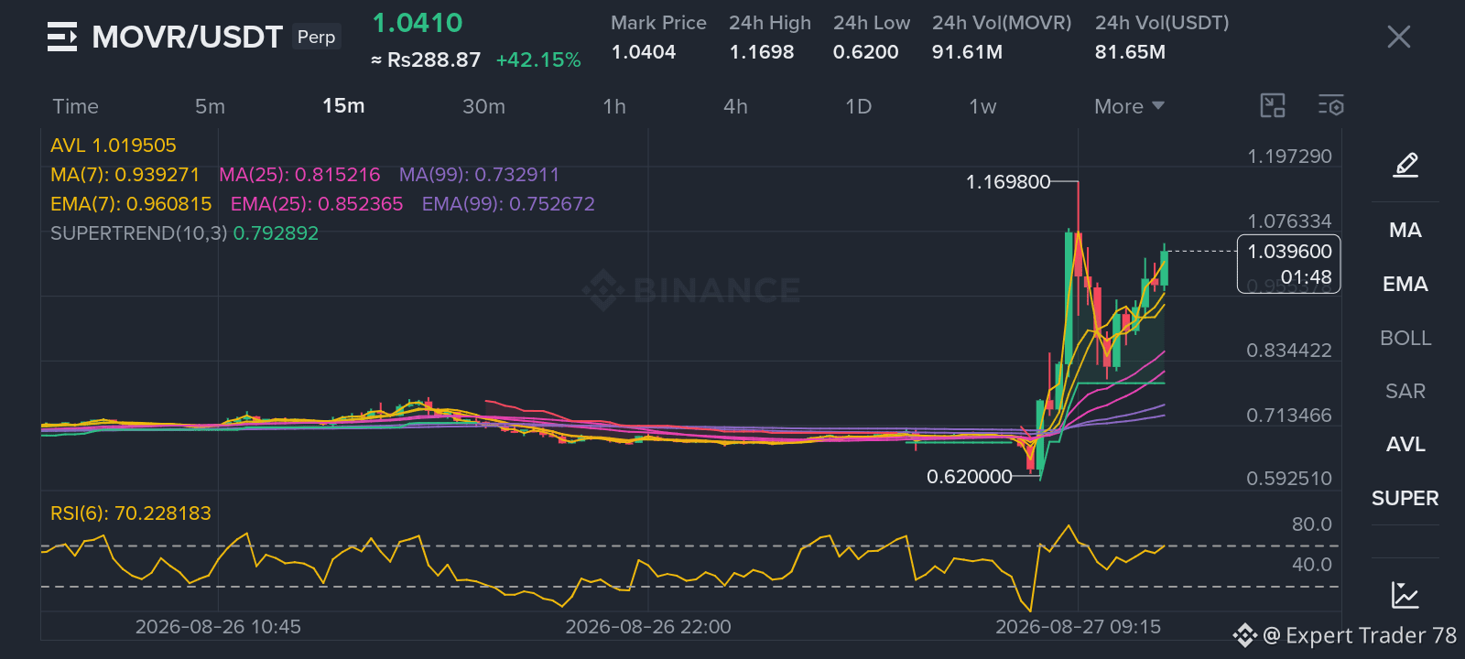Select the Time interval tab
The height and width of the screenshot is (659, 1465).
pos(75,106)
